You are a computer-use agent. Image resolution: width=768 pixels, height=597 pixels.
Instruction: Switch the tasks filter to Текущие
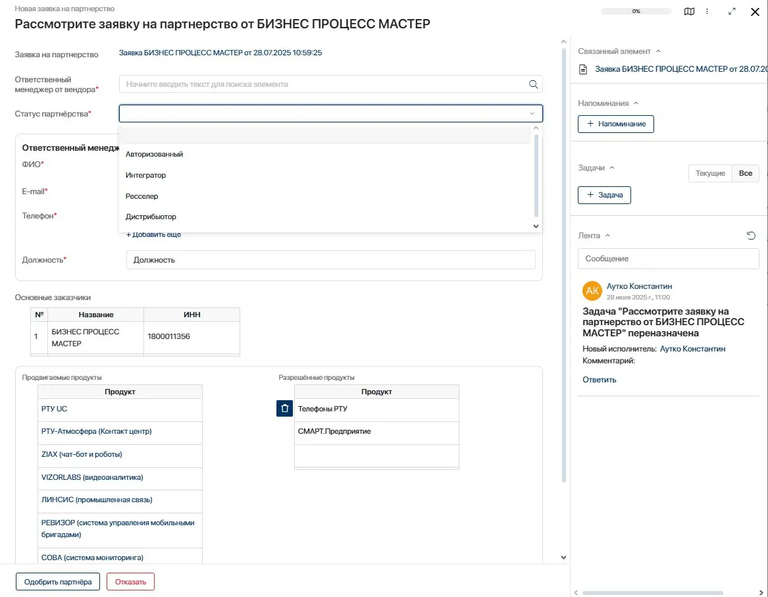tap(710, 173)
